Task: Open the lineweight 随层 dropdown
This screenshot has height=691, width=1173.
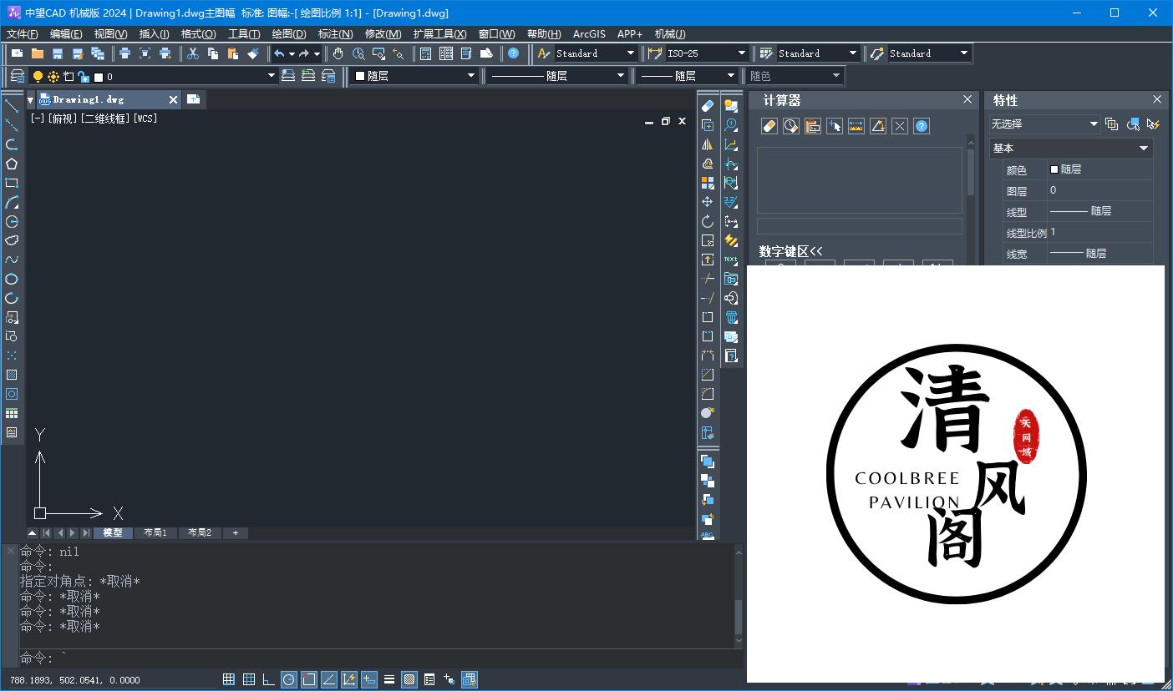Action: (687, 76)
